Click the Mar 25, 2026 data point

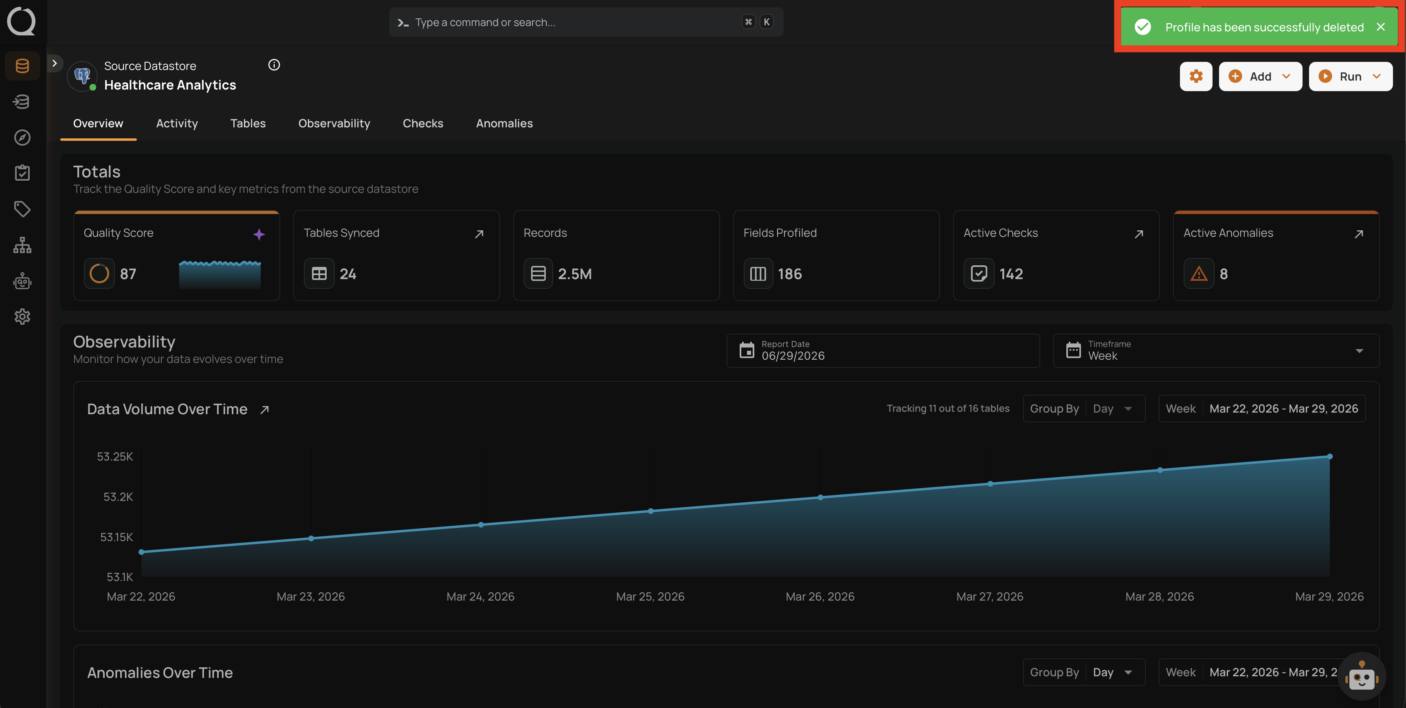(x=650, y=511)
